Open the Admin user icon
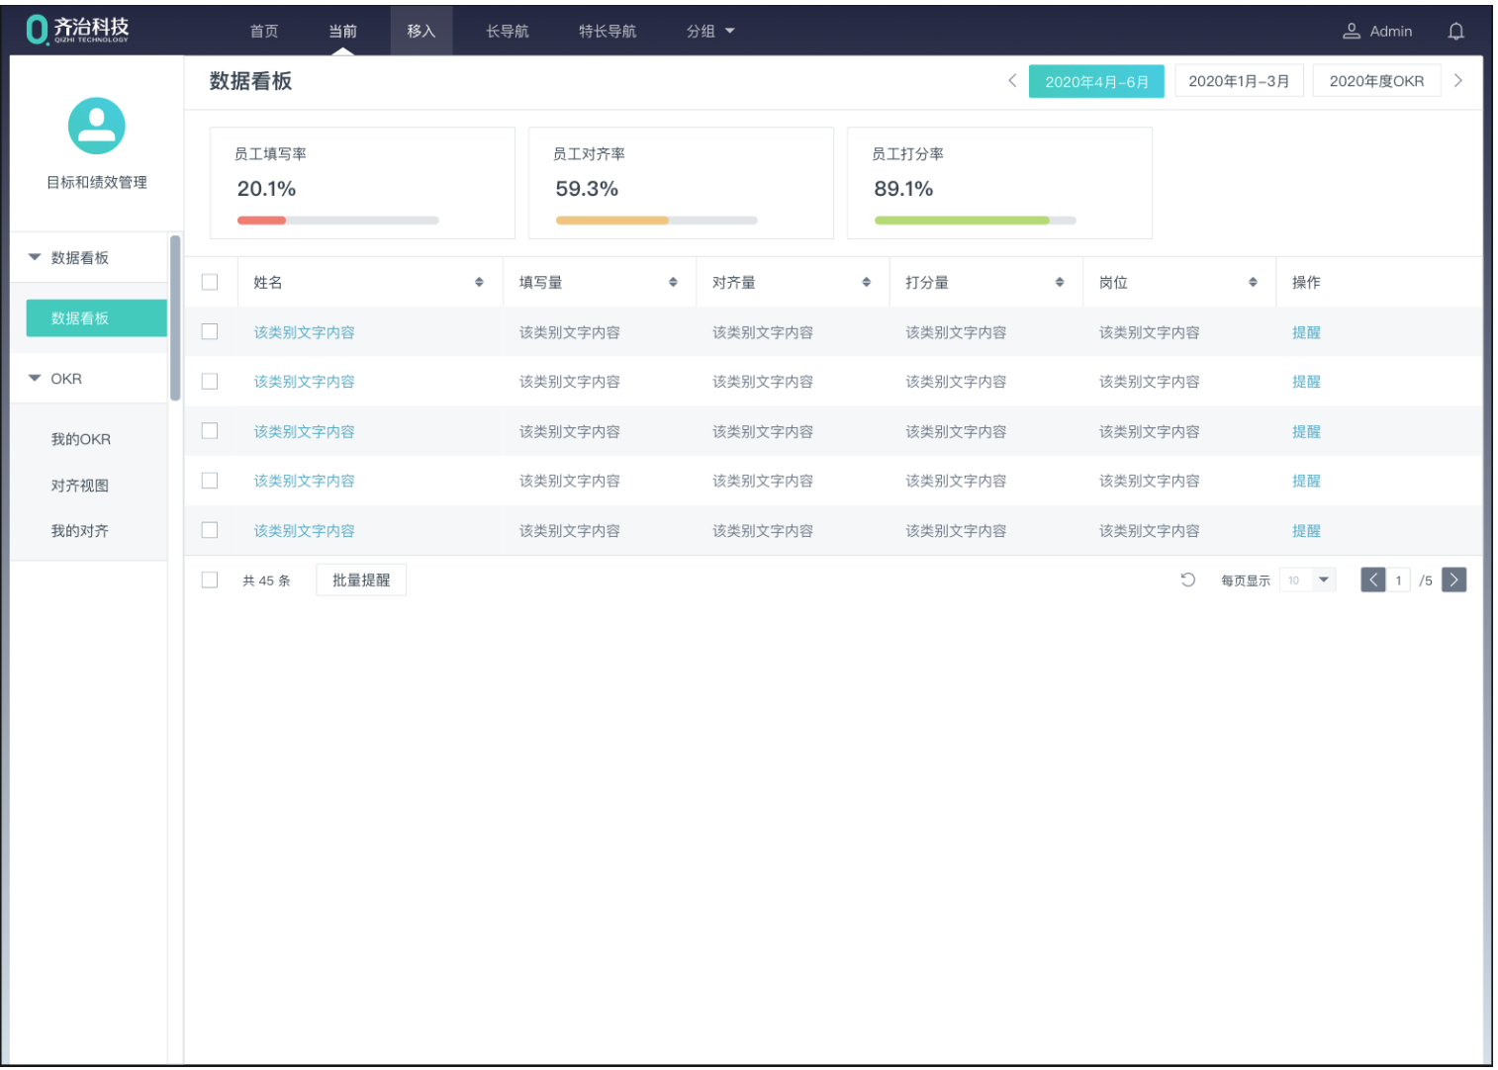Image resolution: width=1498 pixels, height=1070 pixels. (x=1351, y=32)
